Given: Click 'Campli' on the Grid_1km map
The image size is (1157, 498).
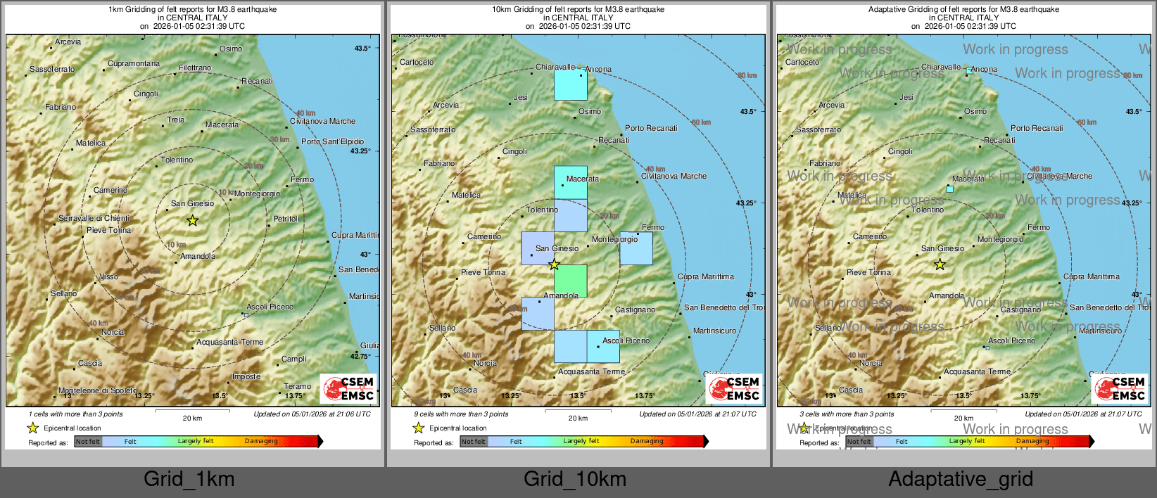Looking at the screenshot, I should point(294,359).
